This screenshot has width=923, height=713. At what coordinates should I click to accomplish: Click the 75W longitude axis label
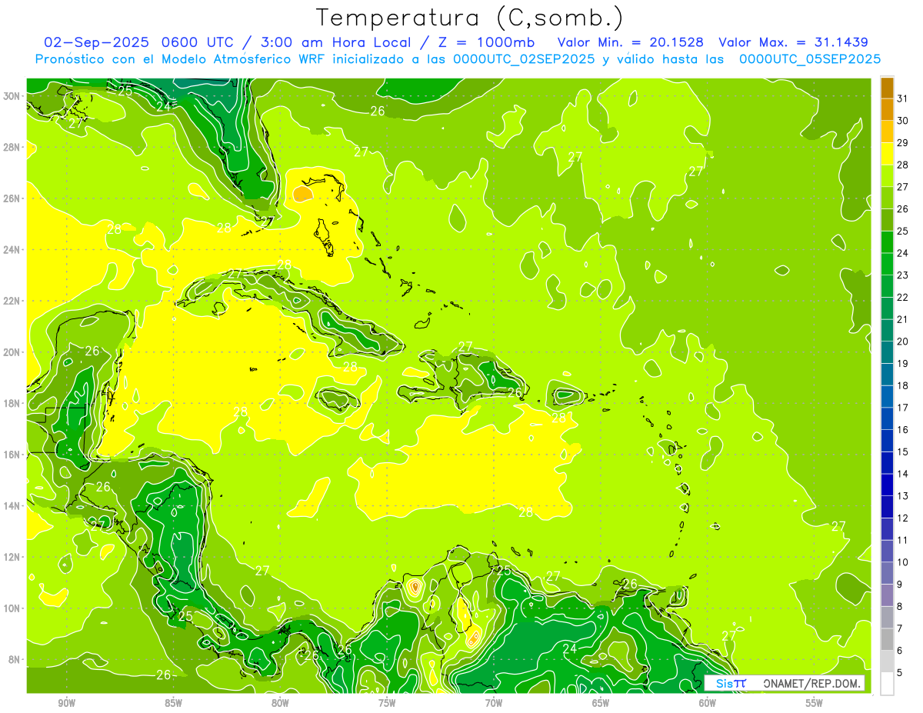[387, 703]
